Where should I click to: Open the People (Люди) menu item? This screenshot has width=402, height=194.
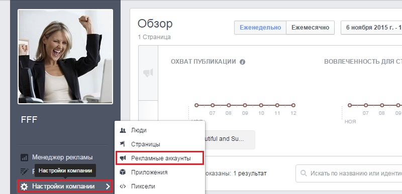[160, 130]
